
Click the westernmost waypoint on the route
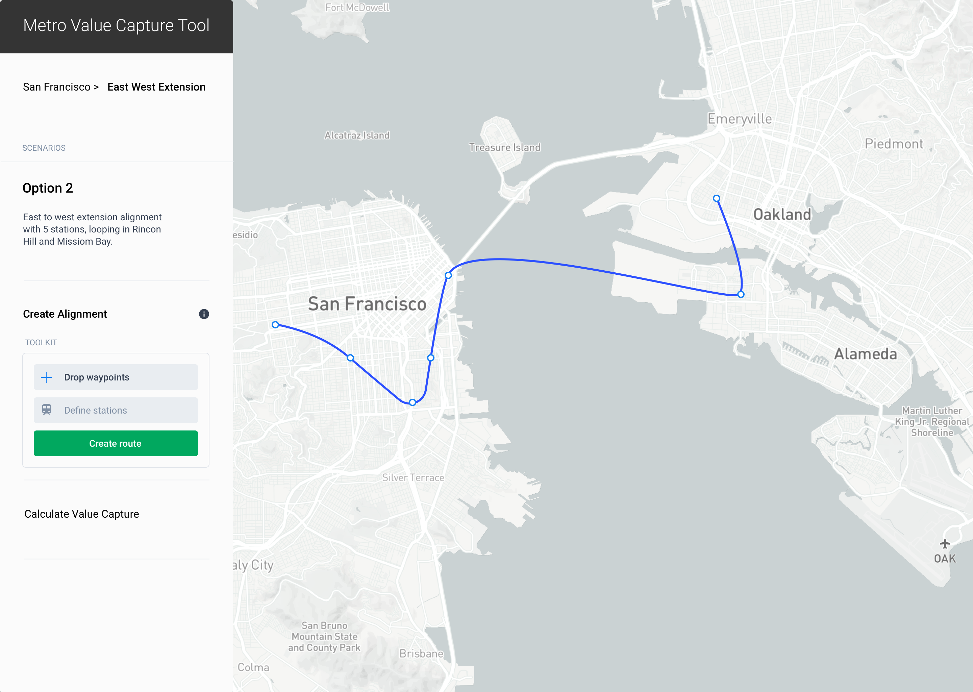click(x=276, y=325)
